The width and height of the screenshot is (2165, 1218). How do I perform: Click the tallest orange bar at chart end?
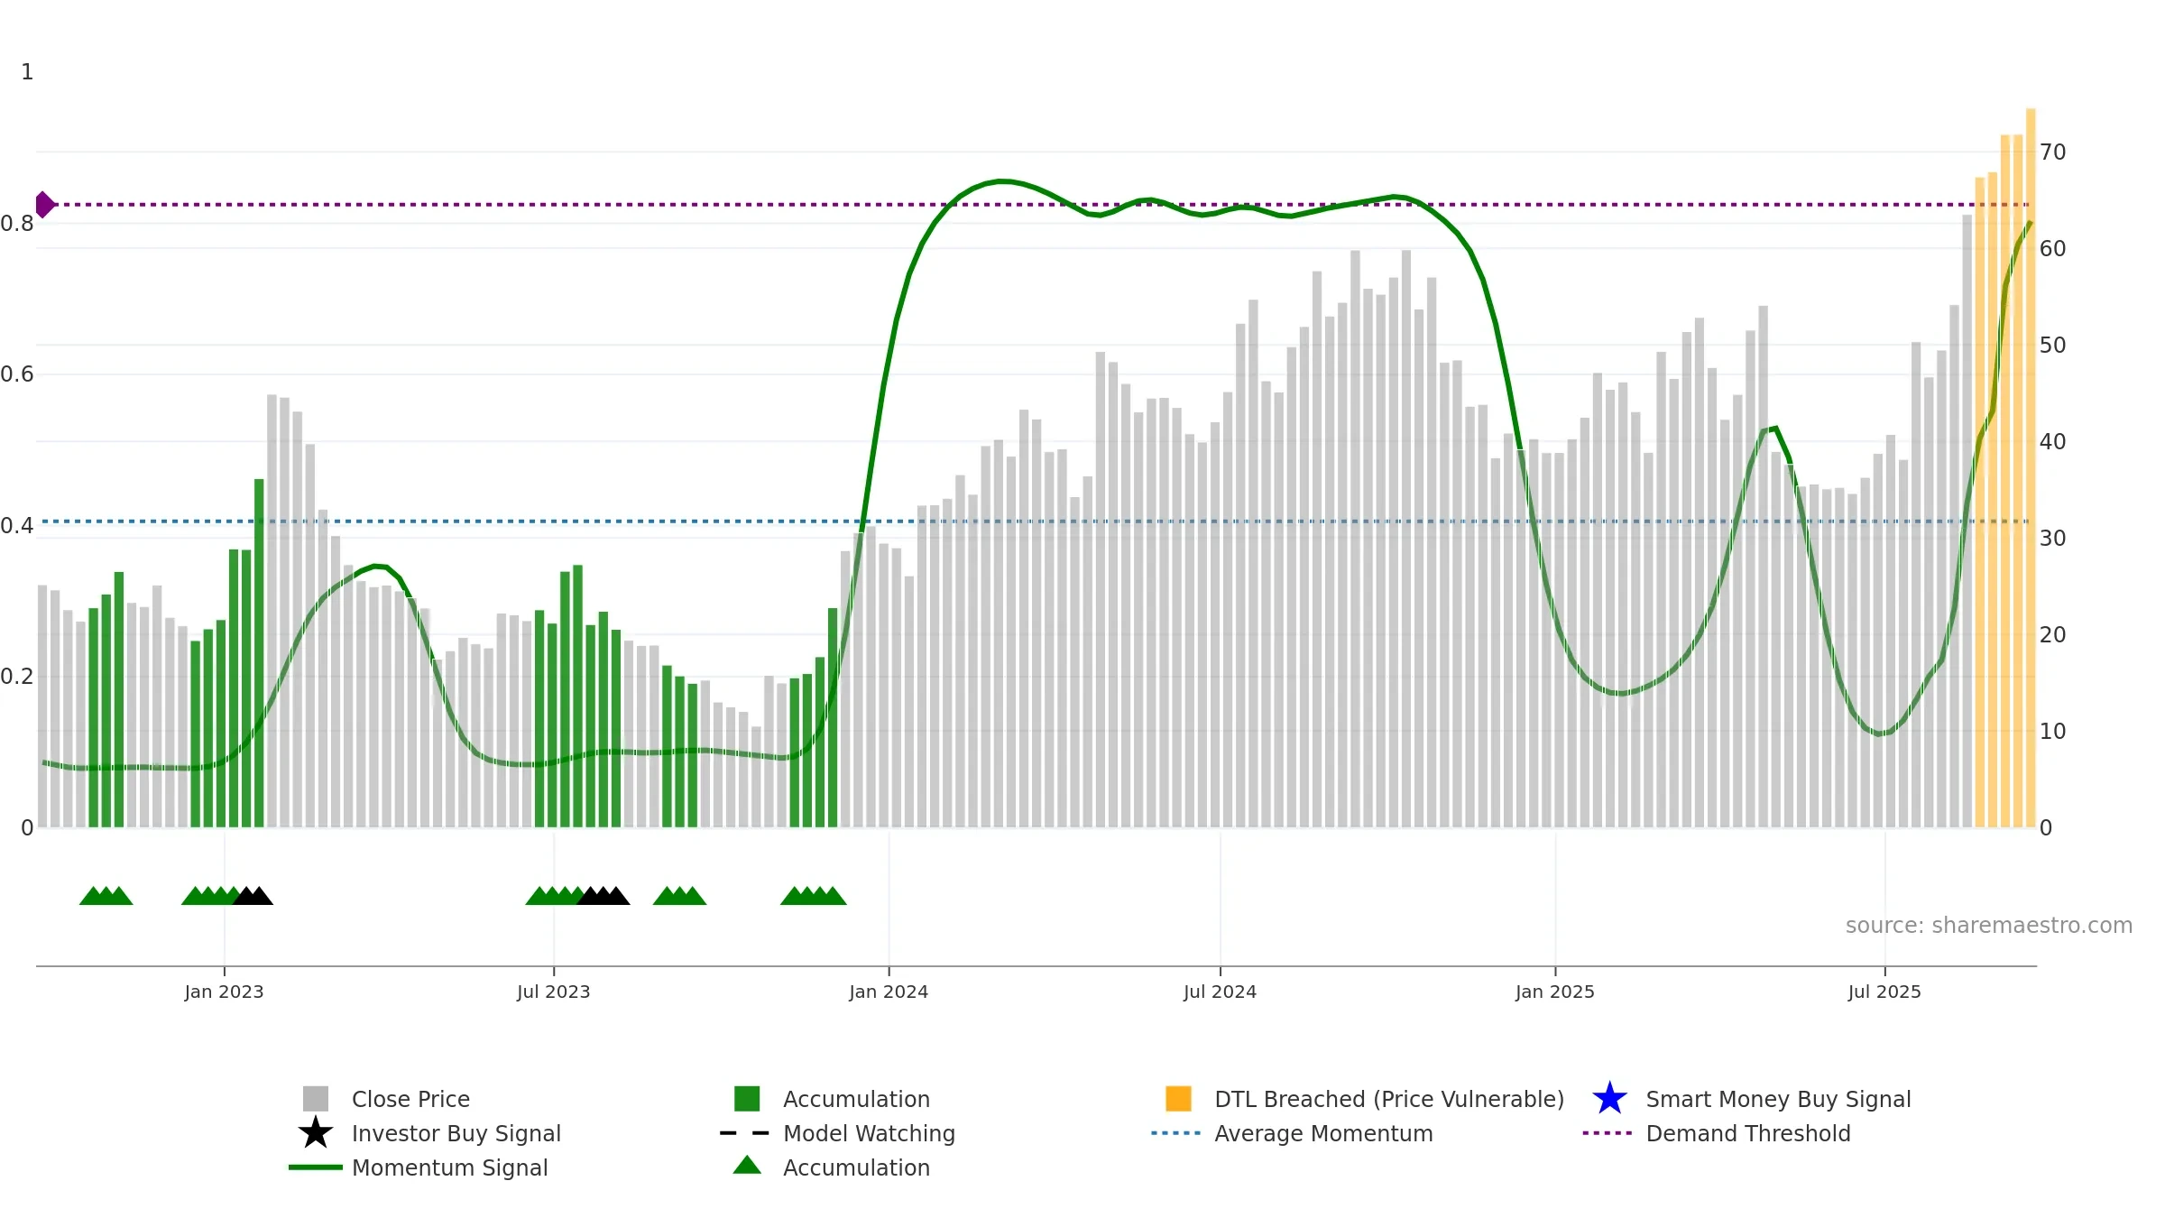click(2031, 468)
